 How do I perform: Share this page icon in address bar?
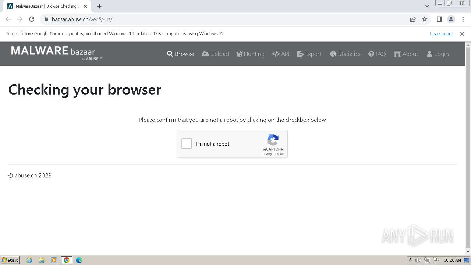click(413, 19)
